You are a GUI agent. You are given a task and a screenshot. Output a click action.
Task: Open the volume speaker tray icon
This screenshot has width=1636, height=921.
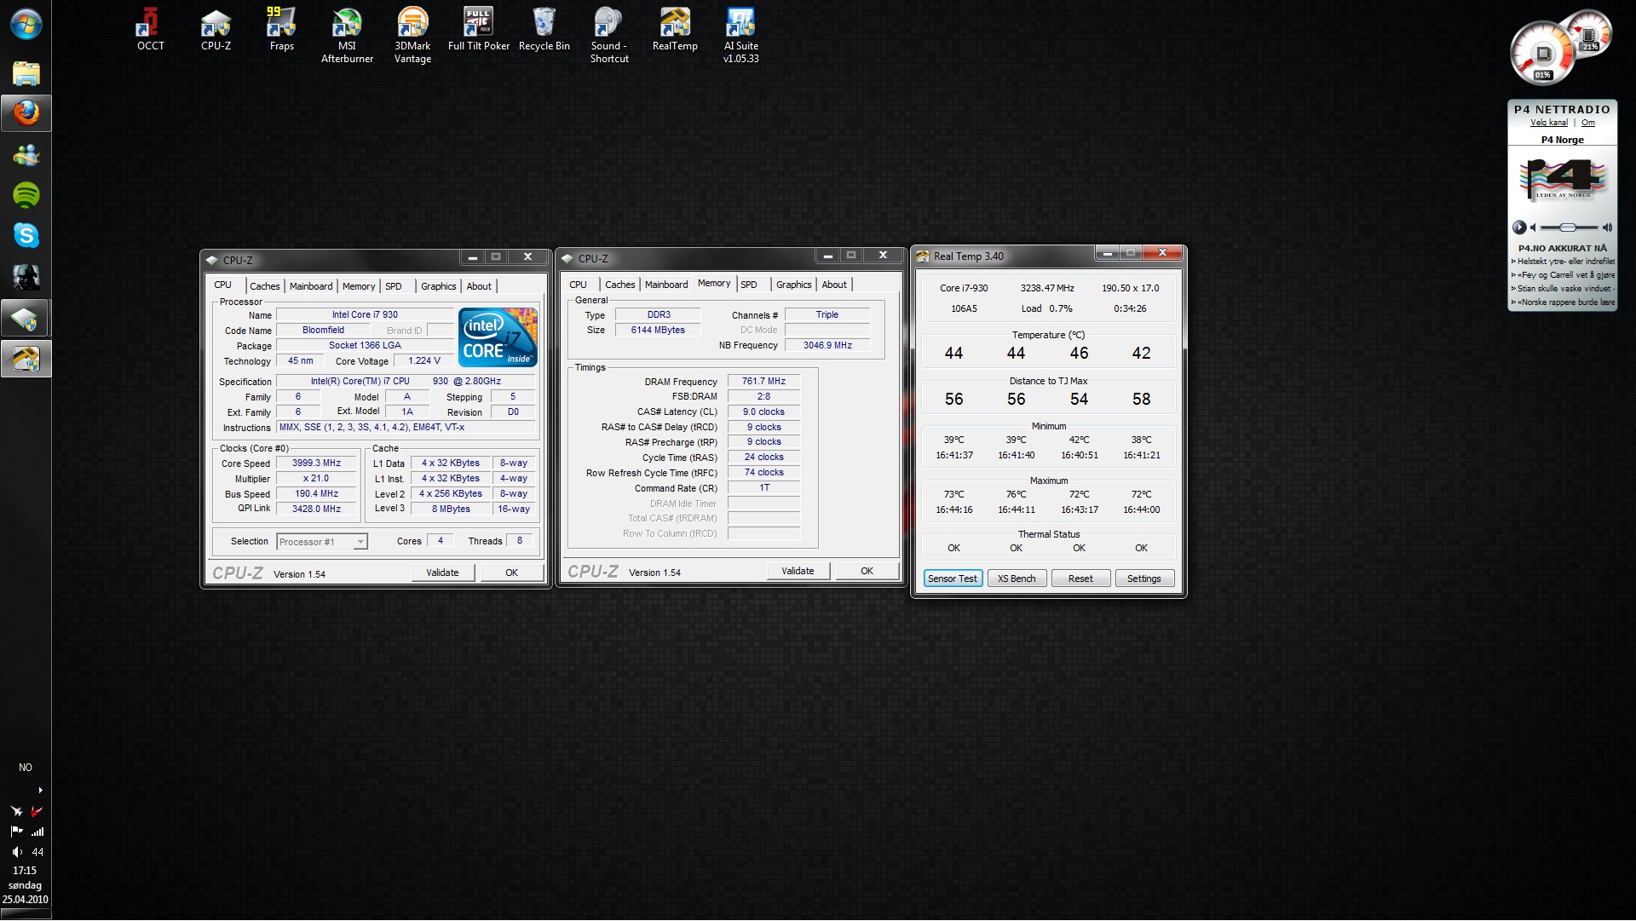click(17, 852)
